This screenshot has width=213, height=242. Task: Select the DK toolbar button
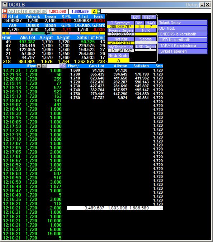tap(44, 11)
